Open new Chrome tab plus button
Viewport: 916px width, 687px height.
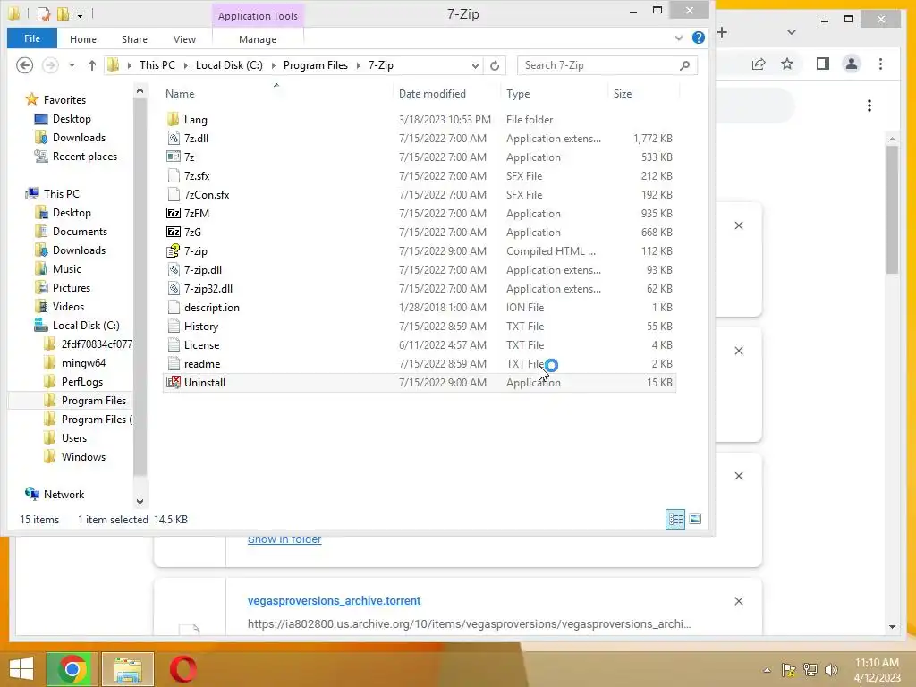(x=722, y=32)
